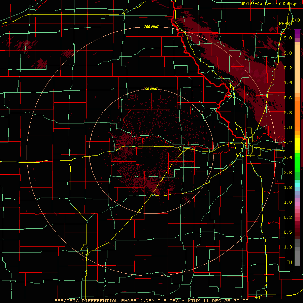Click the "[PHAS]" label near color bar
Image resolution: width=303 pixels, height=303 pixels.
[x=284, y=23]
